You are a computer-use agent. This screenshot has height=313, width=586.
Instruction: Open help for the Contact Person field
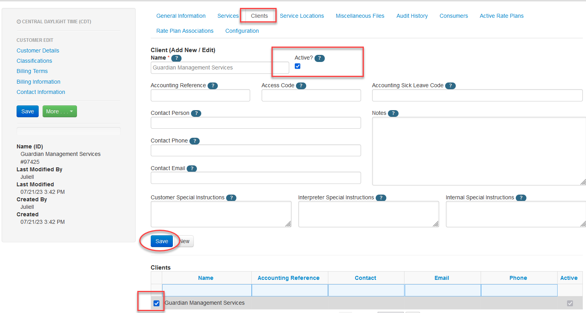coord(196,113)
